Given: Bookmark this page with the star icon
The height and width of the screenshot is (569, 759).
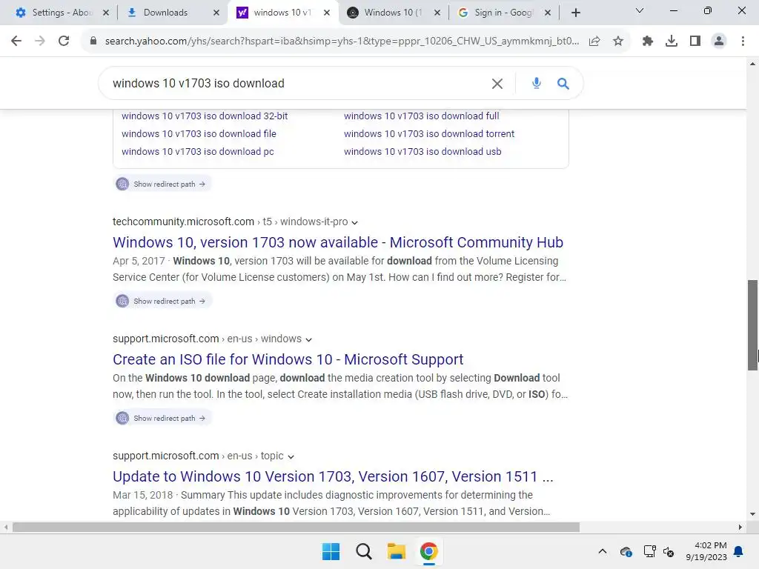Looking at the screenshot, I should pyautogui.click(x=618, y=41).
